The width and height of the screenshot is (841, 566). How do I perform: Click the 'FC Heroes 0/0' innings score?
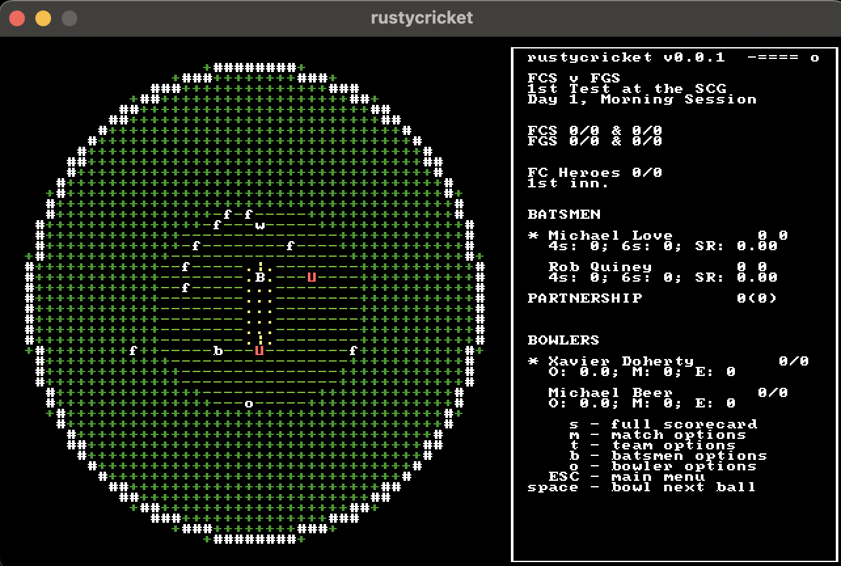click(x=595, y=173)
